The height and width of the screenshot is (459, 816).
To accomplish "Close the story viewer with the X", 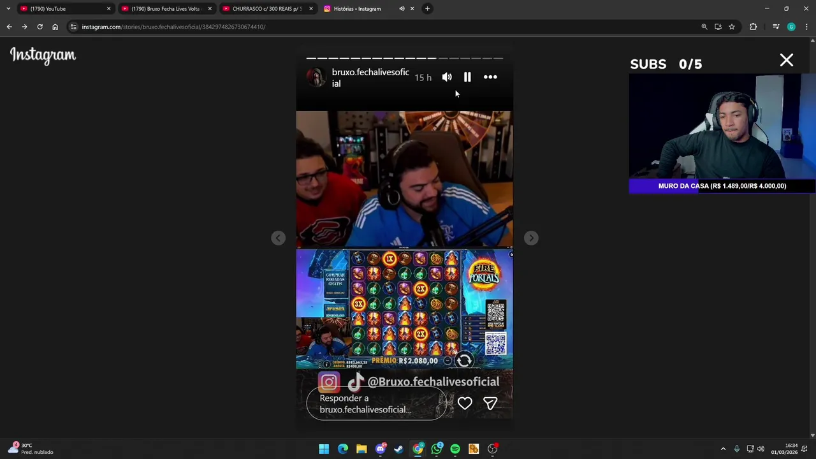I will pyautogui.click(x=787, y=61).
